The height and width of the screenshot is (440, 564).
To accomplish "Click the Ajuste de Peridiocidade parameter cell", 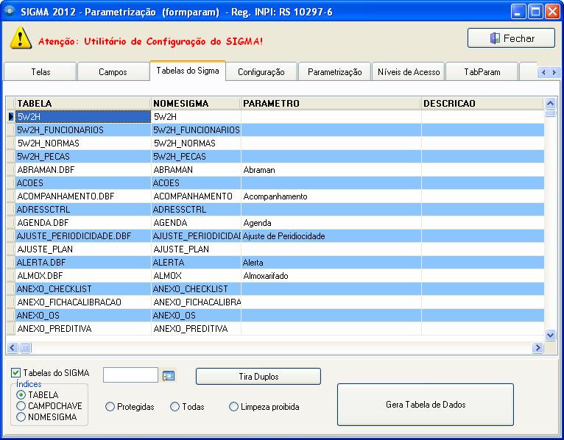I will point(331,235).
